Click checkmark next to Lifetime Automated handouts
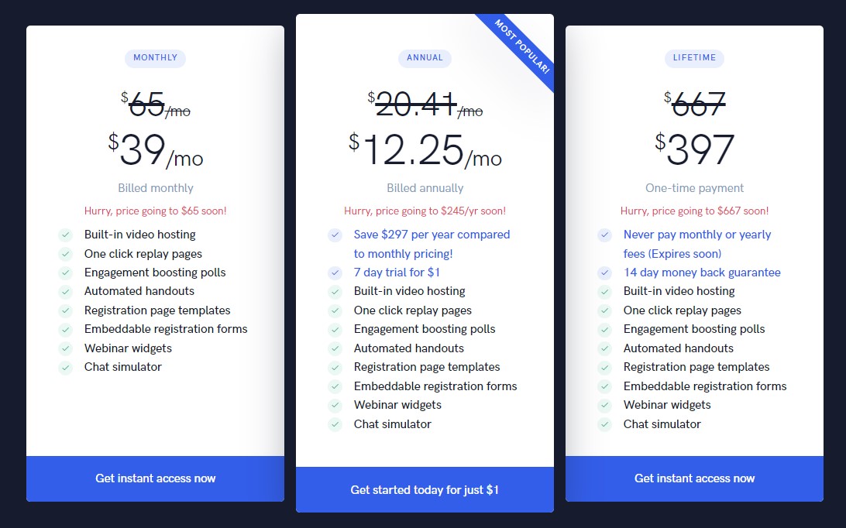 [x=605, y=348]
